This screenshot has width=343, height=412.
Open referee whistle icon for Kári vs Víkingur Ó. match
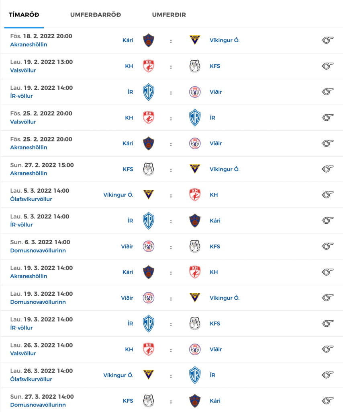coord(327,40)
